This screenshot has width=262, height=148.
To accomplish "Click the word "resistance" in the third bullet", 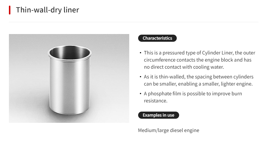I will click(156, 101).
